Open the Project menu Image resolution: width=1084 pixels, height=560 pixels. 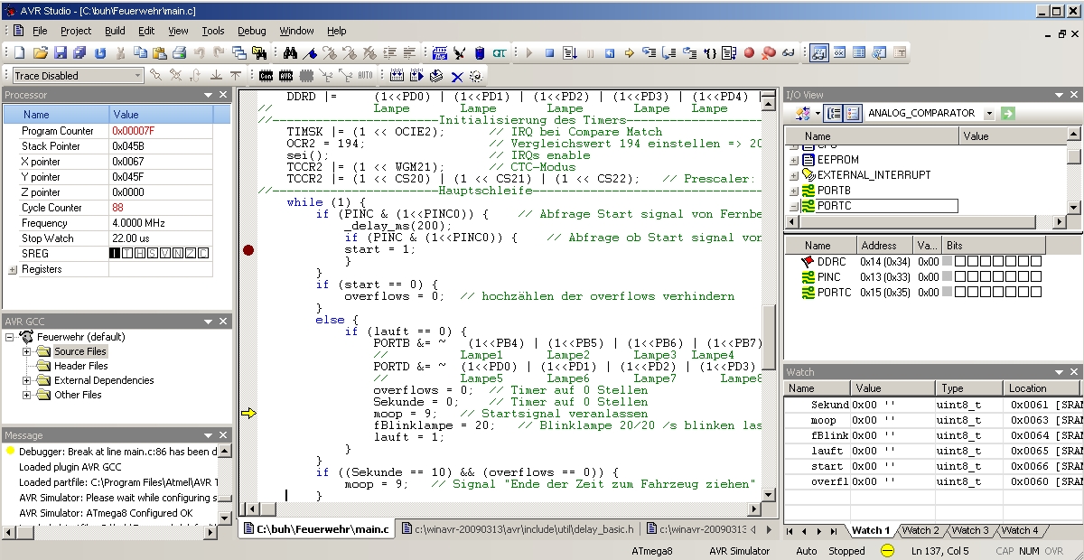[76, 31]
